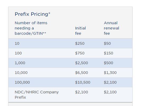This screenshot has height=106, width=141.
Task: Select the 100 items row quantity
Action: (18, 53)
